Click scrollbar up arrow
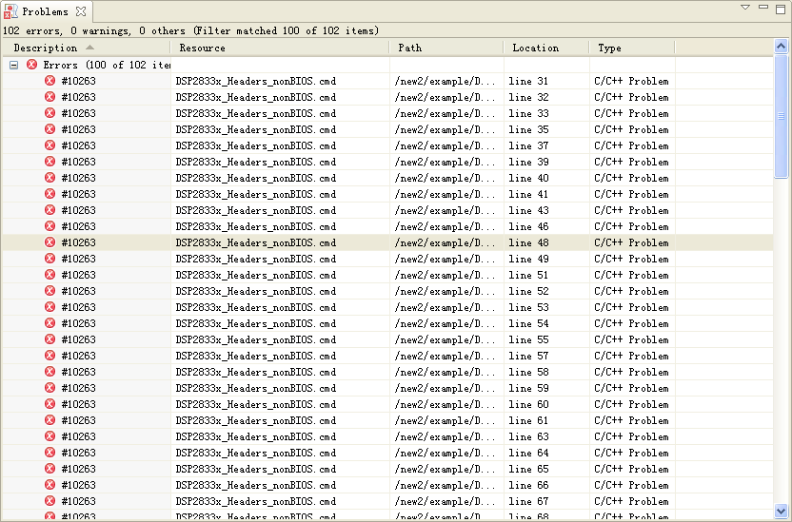The width and height of the screenshot is (792, 522). pyautogui.click(x=781, y=47)
